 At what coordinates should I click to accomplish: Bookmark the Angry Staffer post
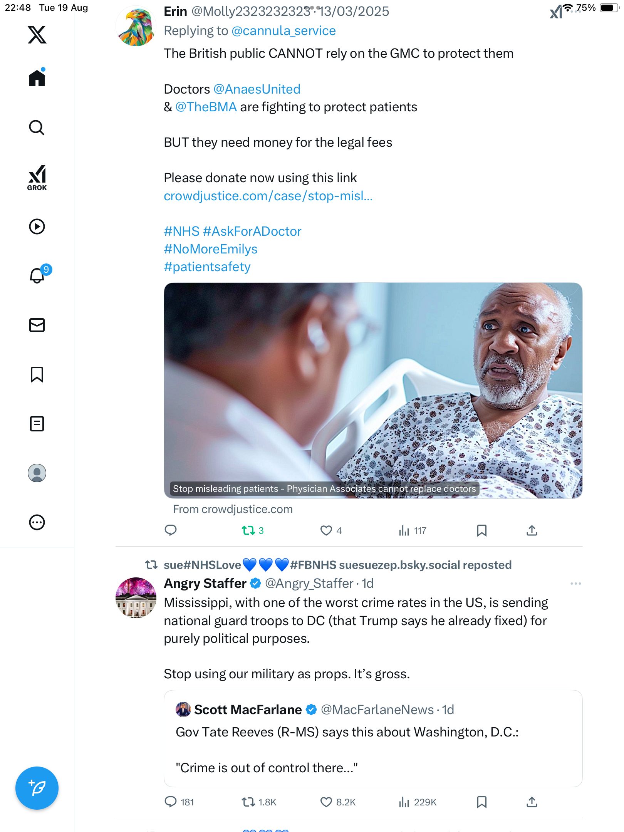click(481, 802)
